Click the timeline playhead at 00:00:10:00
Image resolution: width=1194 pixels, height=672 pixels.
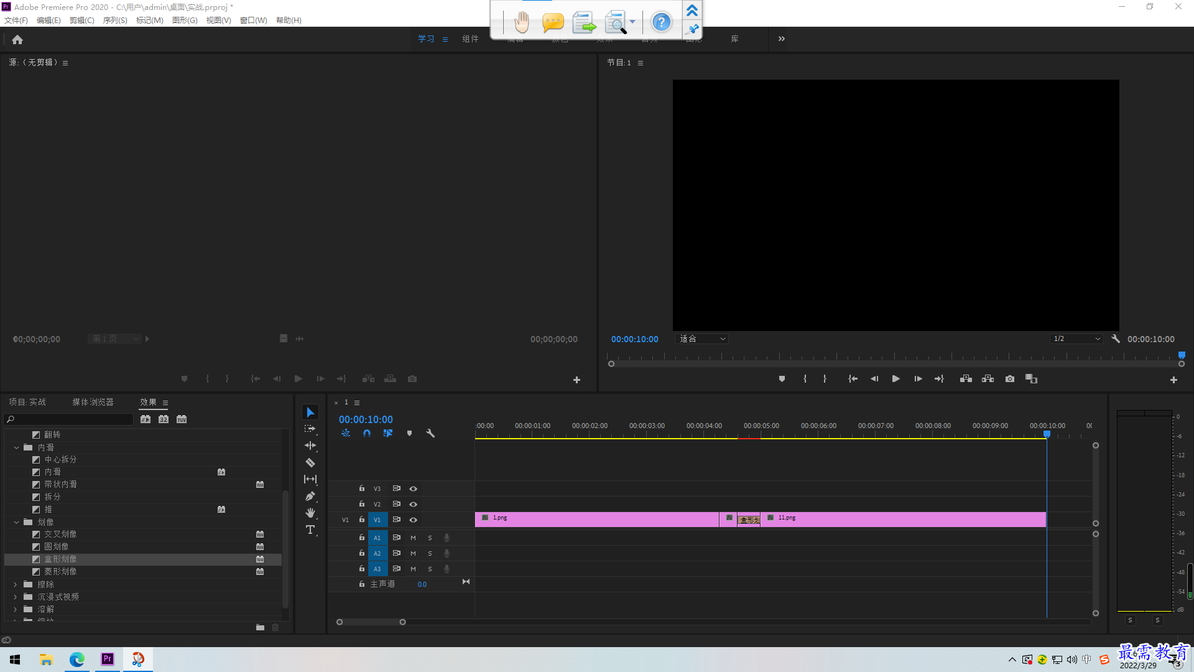point(1047,434)
